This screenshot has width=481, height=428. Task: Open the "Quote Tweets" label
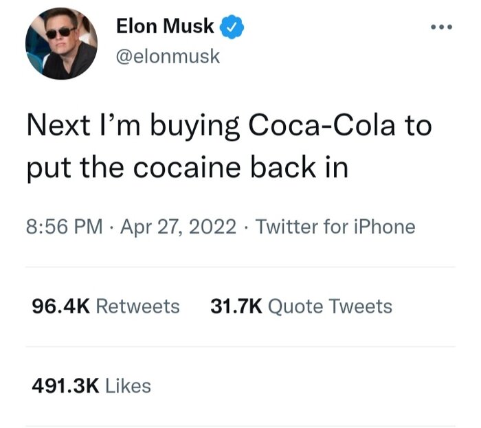point(329,306)
